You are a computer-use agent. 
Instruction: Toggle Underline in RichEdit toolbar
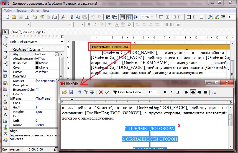pyautogui.click(x=178, y=92)
